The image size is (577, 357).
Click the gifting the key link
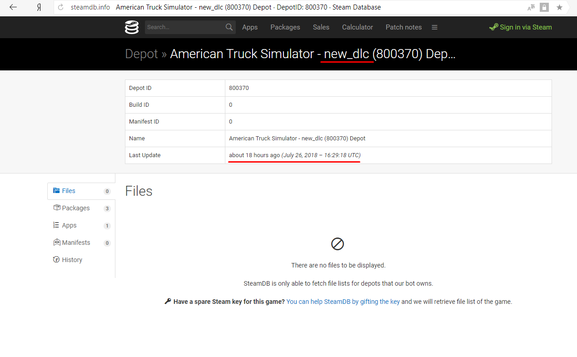pyautogui.click(x=343, y=302)
